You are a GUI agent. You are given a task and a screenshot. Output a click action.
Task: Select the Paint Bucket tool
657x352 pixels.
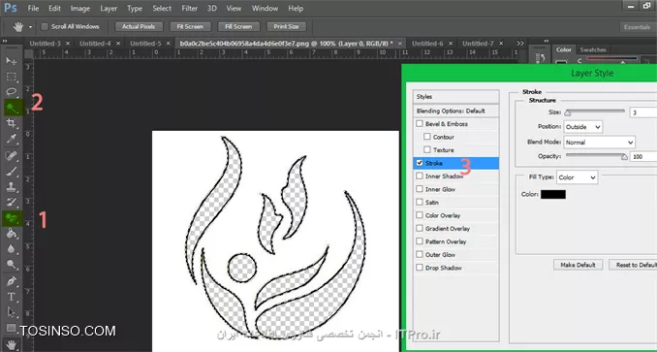pyautogui.click(x=11, y=233)
